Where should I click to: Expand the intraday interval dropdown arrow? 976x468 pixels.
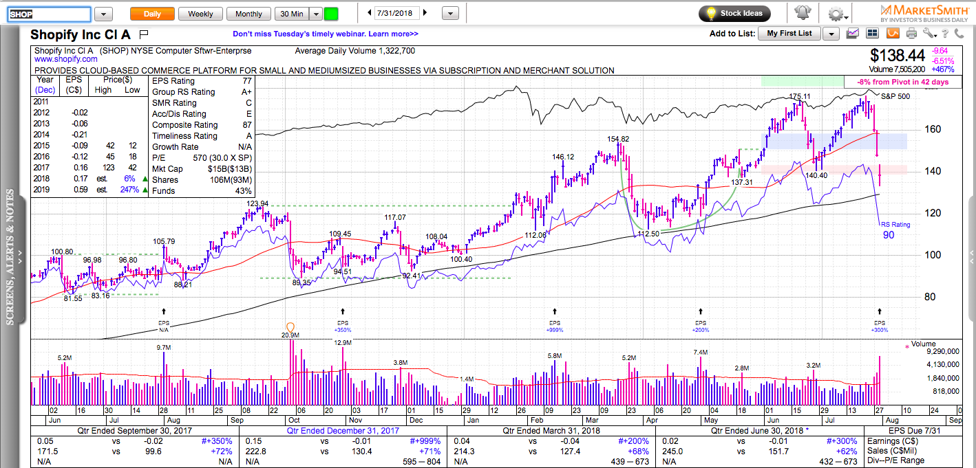pyautogui.click(x=315, y=14)
